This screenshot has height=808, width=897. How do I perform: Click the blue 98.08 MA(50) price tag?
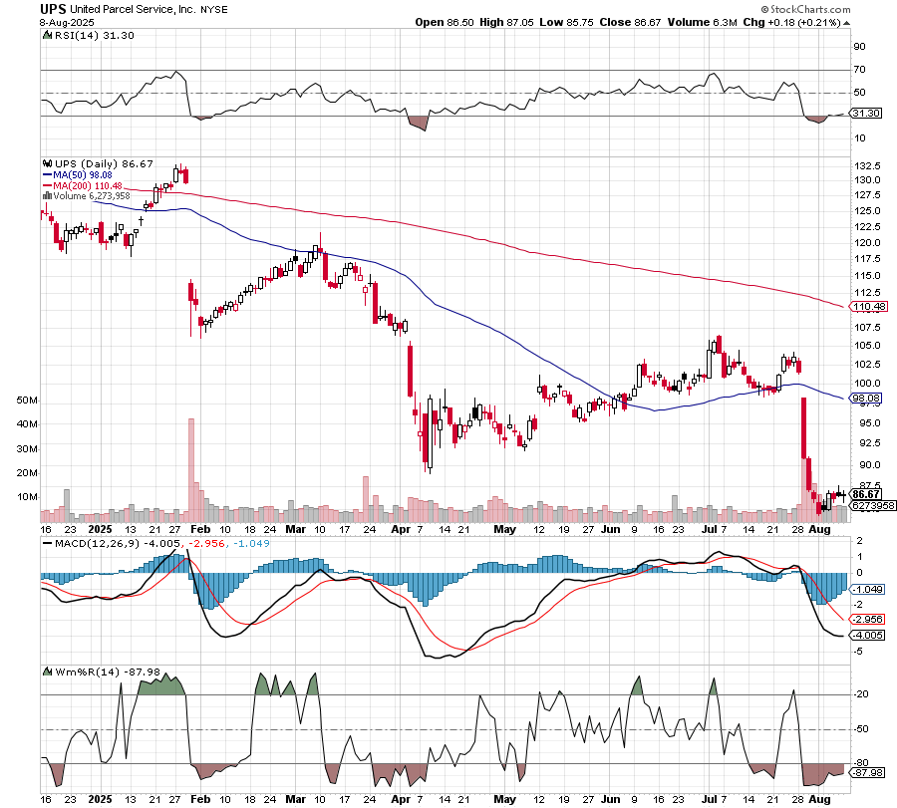click(x=866, y=398)
